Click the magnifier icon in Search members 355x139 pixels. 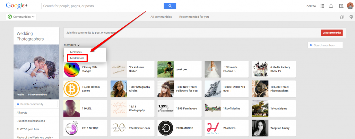click(311, 45)
